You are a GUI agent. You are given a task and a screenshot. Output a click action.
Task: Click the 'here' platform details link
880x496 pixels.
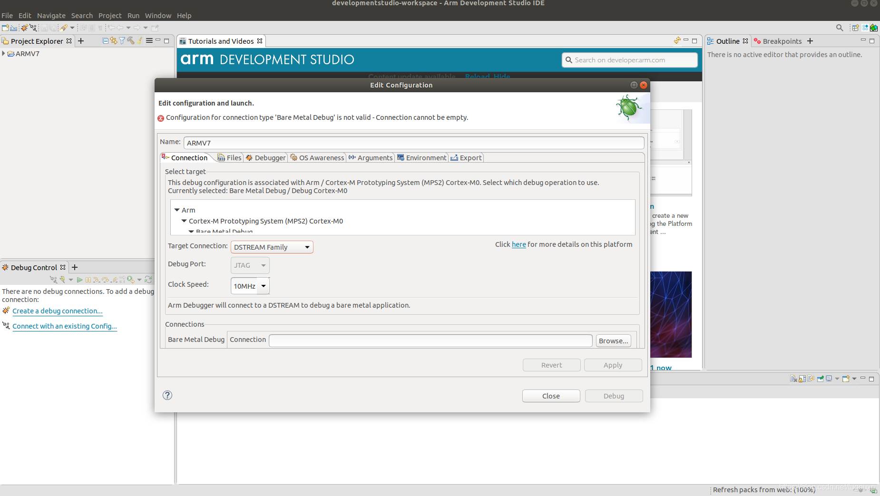[x=519, y=244]
